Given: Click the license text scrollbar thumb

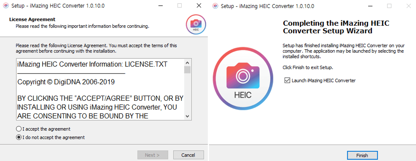Looking at the screenshot, I should pos(187,70).
